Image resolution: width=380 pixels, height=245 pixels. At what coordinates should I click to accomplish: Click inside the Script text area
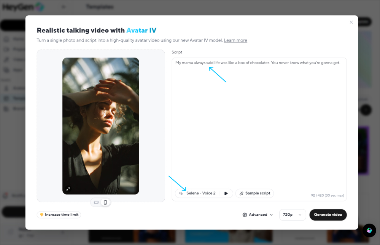tap(259, 122)
